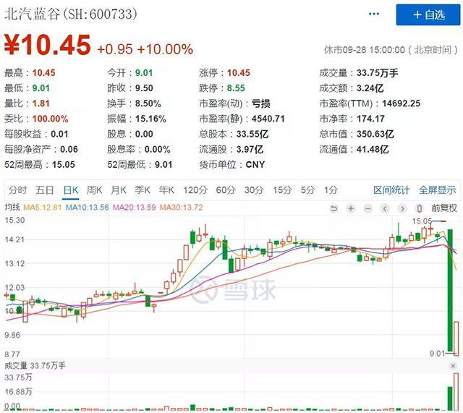The image size is (463, 413).
Task: Zoom in chart with plus icon
Action: [x=351, y=209]
